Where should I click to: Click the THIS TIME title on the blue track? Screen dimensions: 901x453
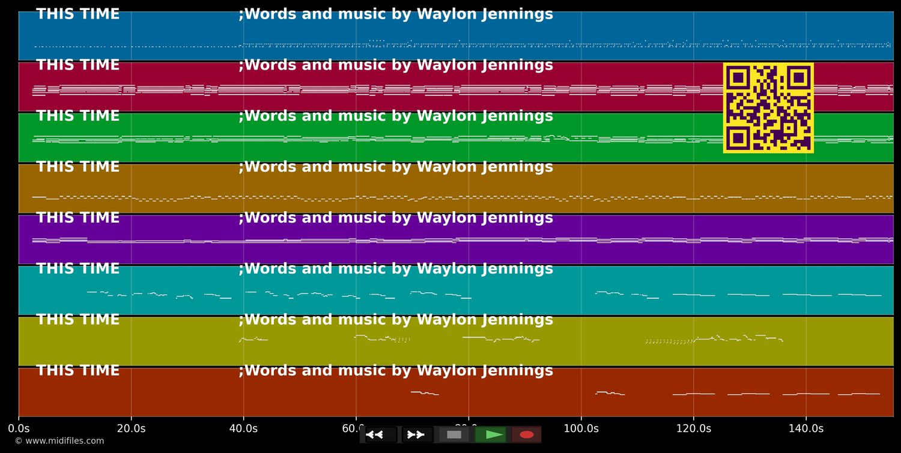[x=78, y=14]
